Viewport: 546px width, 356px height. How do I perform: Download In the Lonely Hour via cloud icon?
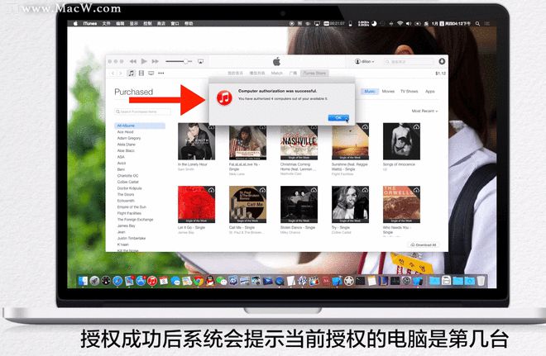[211, 127]
